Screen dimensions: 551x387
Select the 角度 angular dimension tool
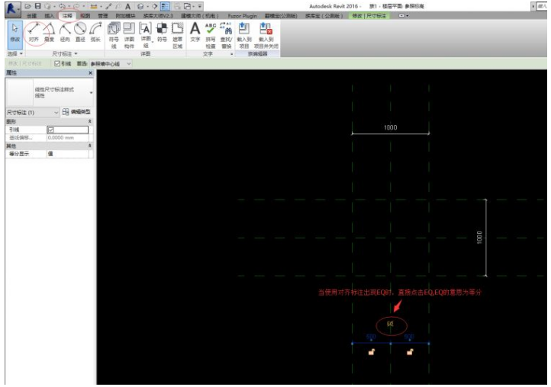coord(50,32)
